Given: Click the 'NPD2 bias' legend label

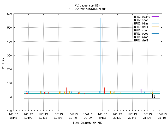Looking at the screenshot, I should [x=141, y=23].
